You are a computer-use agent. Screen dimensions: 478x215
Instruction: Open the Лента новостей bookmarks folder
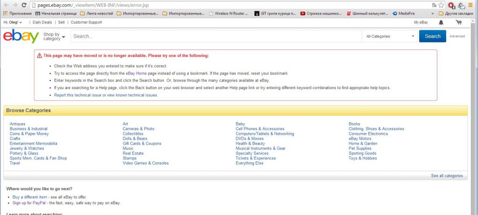pyautogui.click(x=97, y=14)
